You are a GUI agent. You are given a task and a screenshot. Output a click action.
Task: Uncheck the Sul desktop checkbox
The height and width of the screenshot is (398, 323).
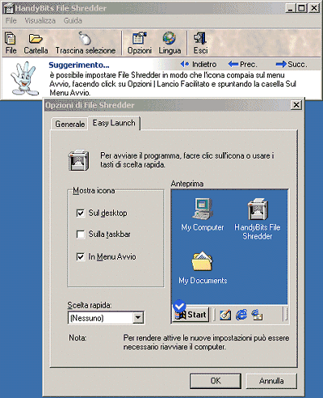click(80, 213)
